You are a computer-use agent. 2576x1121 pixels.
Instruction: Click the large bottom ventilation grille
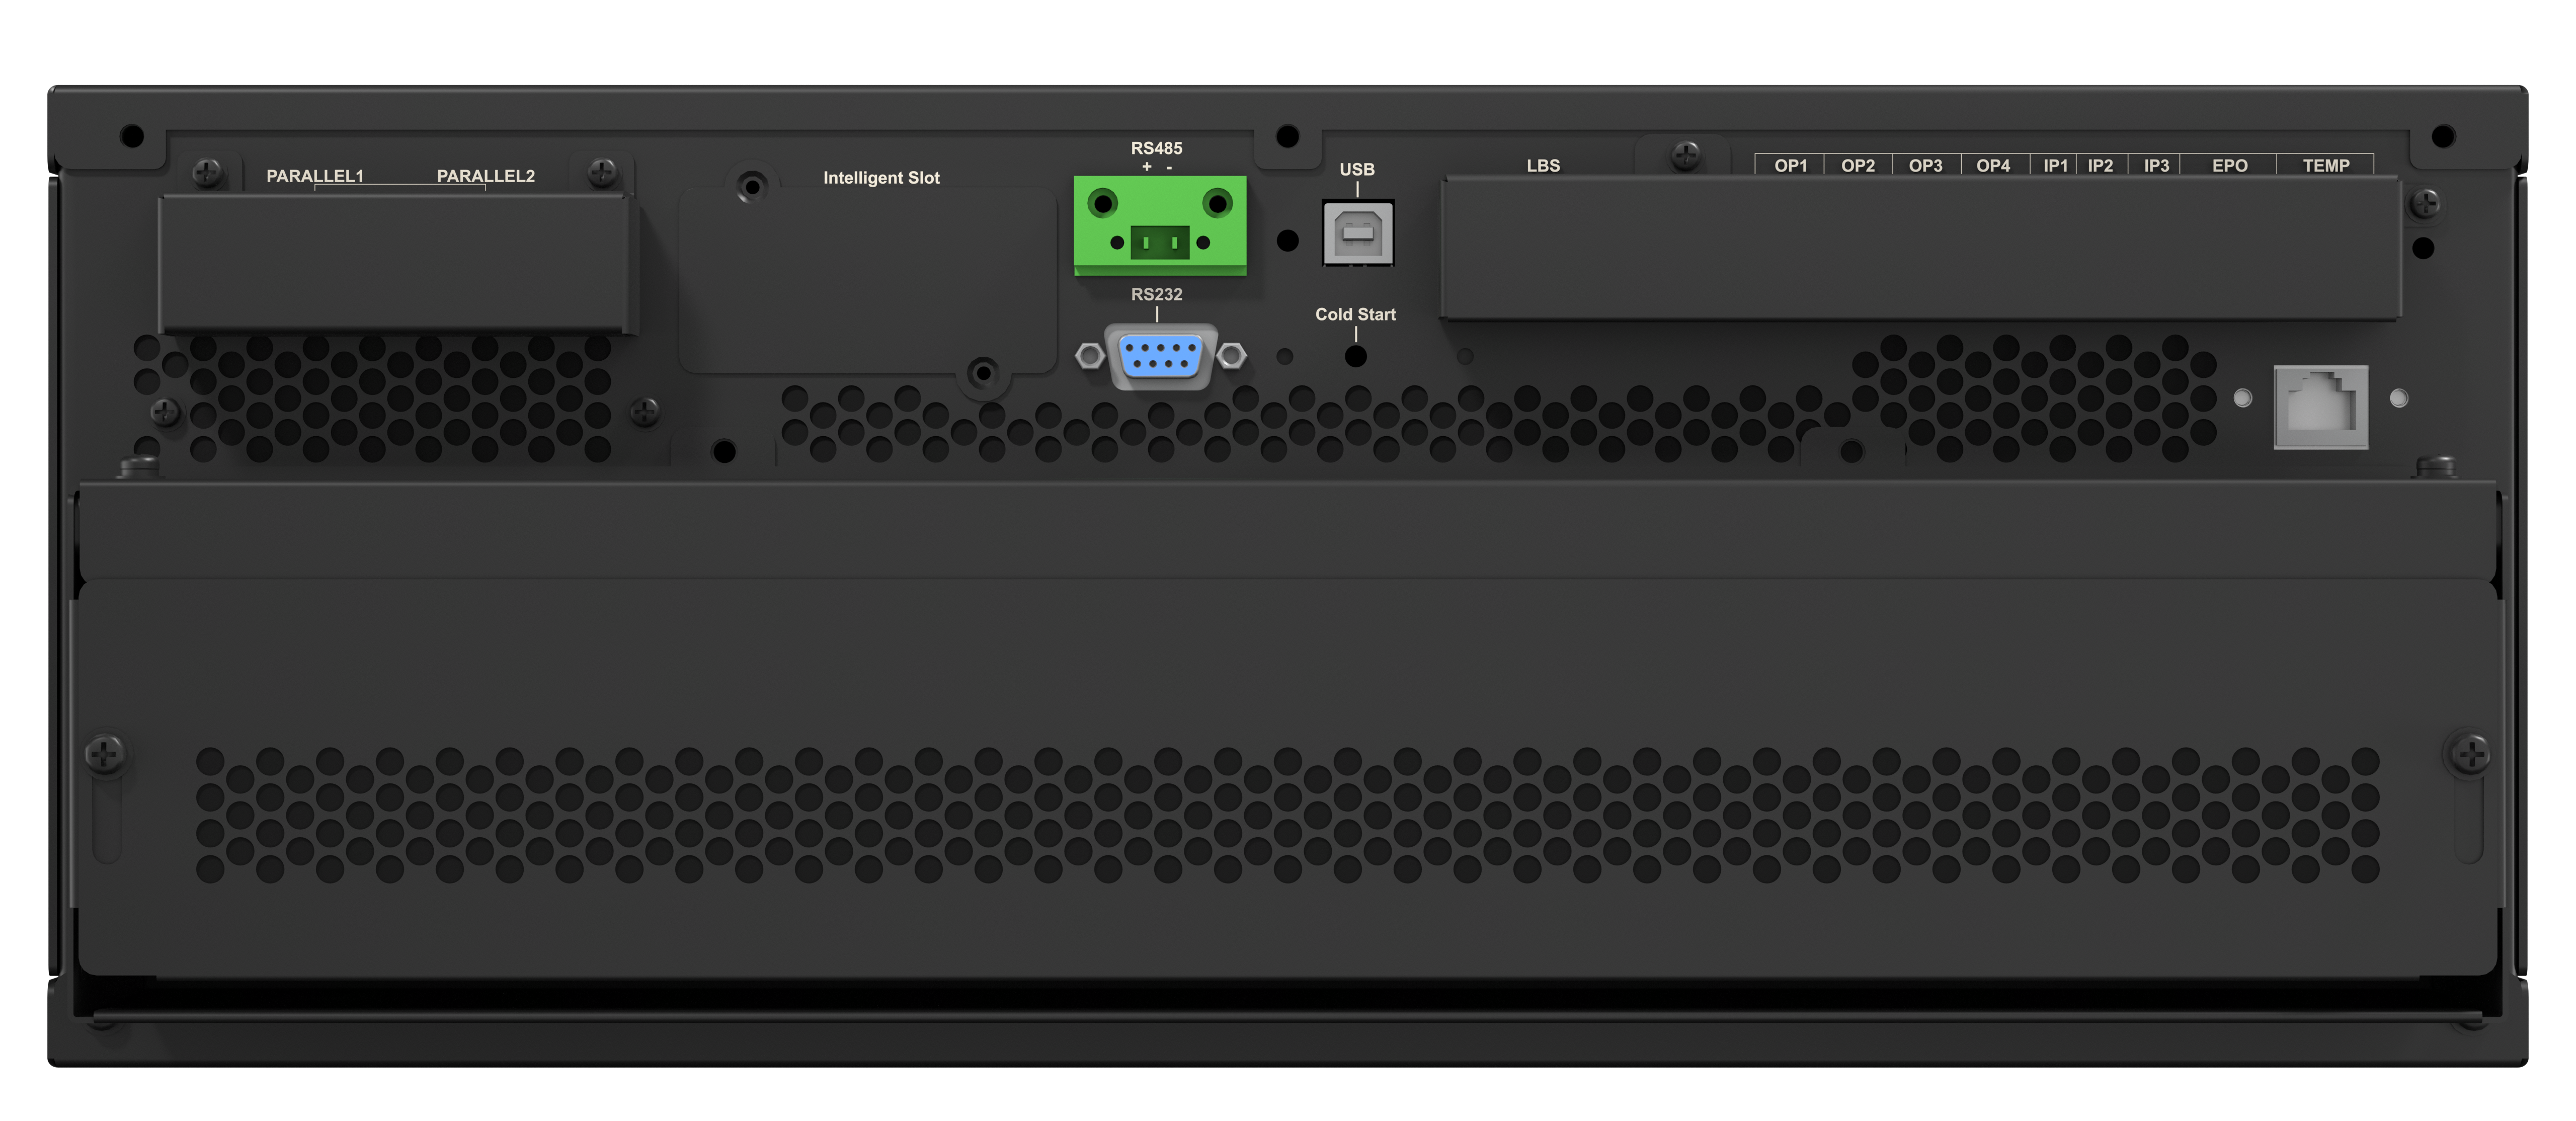1287,815
